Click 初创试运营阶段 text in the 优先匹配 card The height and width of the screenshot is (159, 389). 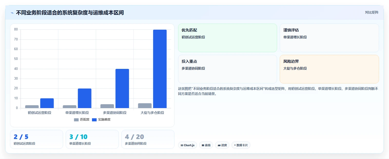pyautogui.click(x=193, y=37)
